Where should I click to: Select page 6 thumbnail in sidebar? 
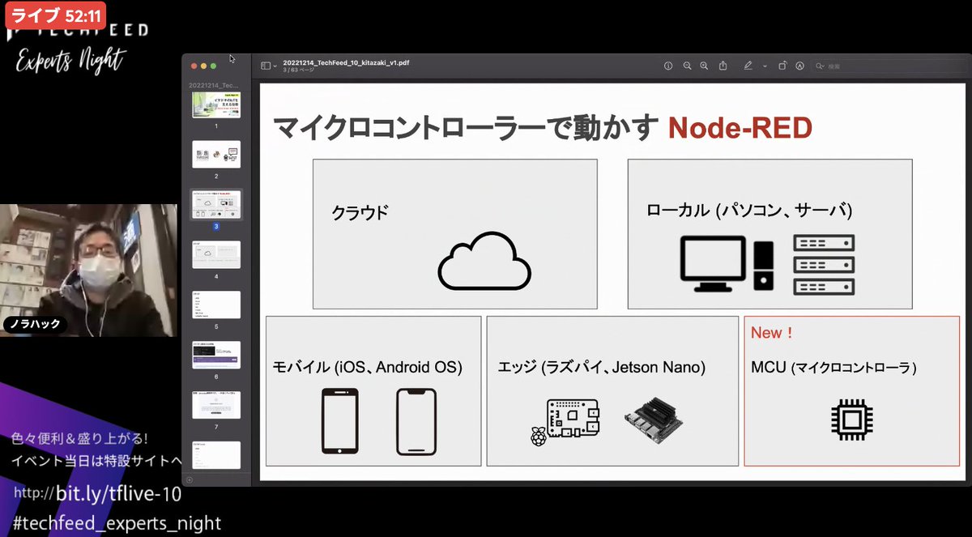216,356
